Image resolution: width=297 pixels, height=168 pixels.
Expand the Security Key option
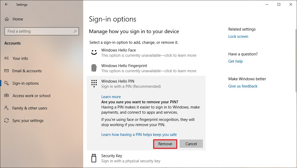tap(146, 158)
